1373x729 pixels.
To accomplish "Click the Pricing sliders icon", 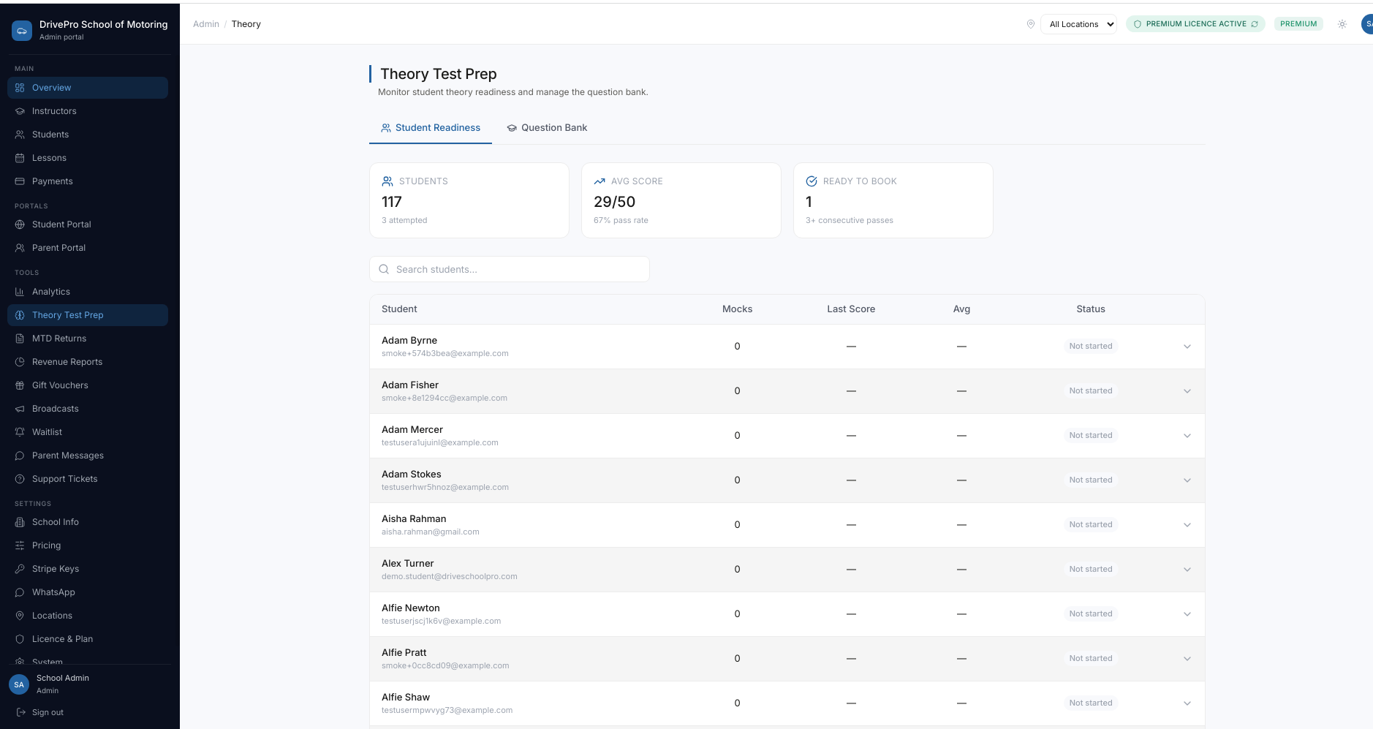I will tap(20, 545).
